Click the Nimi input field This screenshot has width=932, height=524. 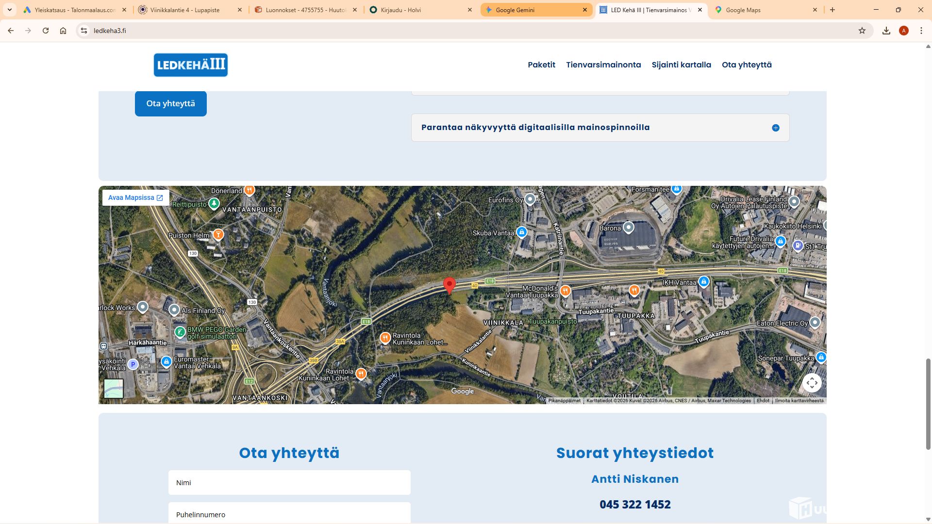click(289, 483)
